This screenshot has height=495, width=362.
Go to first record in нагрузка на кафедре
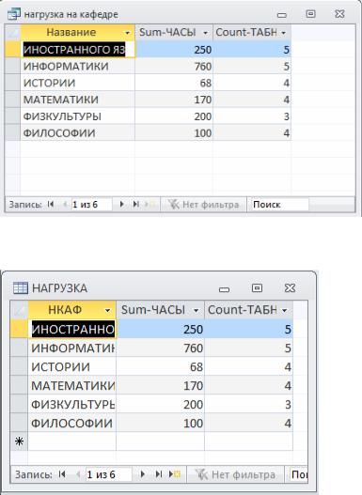(x=51, y=204)
